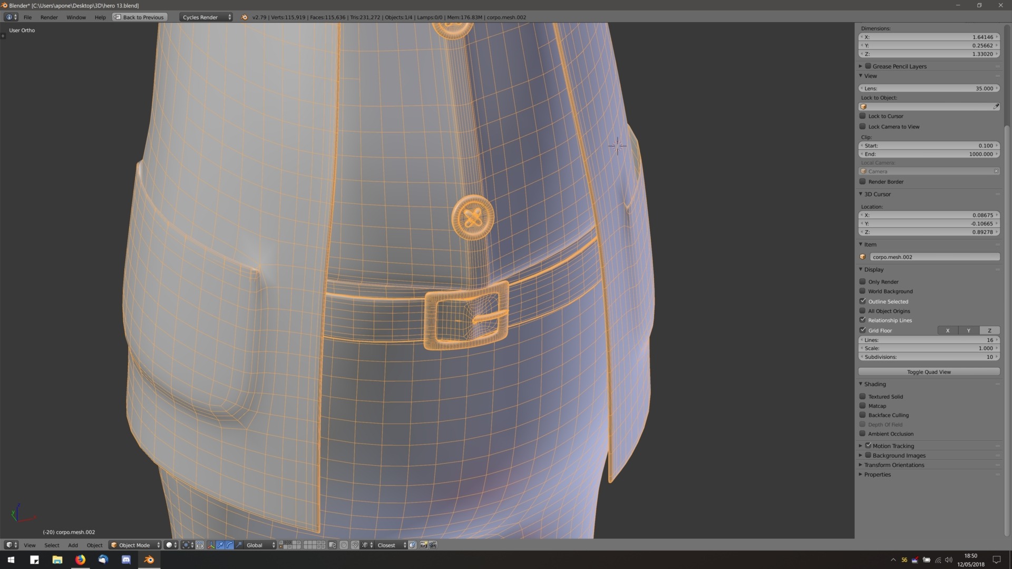
Task: Open the Window menu
Action: (76, 17)
